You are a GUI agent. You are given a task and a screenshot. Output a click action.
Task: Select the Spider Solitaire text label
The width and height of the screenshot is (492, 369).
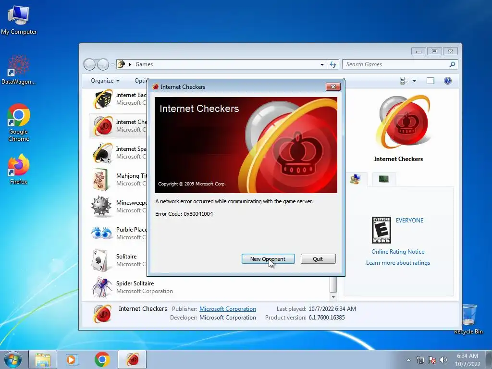(x=135, y=283)
